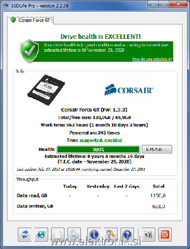Viewport: 190px width, 249px height.
Task: Open the globe web icon
Action: (41, 234)
